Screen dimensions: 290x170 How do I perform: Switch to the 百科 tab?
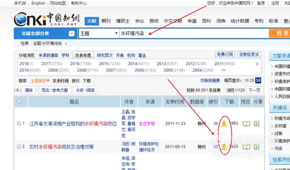(207, 21)
